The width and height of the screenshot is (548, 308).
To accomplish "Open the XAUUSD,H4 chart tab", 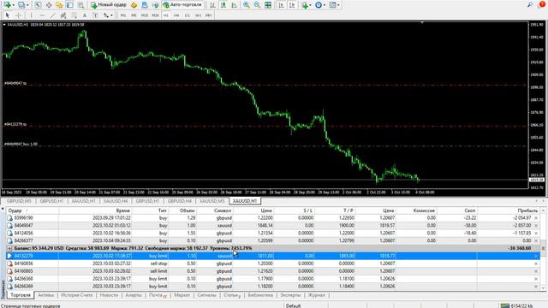I will click(x=116, y=201).
